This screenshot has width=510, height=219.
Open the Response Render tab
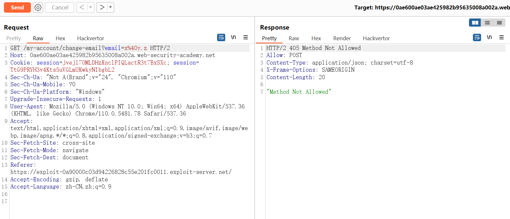click(x=342, y=38)
